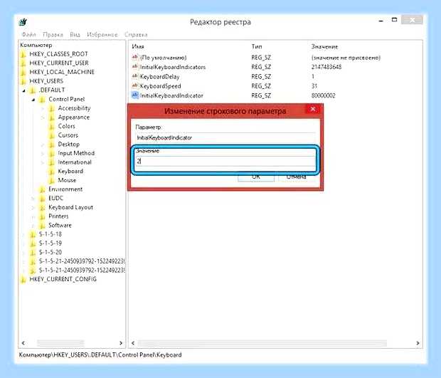Click the string icon of (По умолчанию)
The image size is (441, 378).
coord(135,57)
